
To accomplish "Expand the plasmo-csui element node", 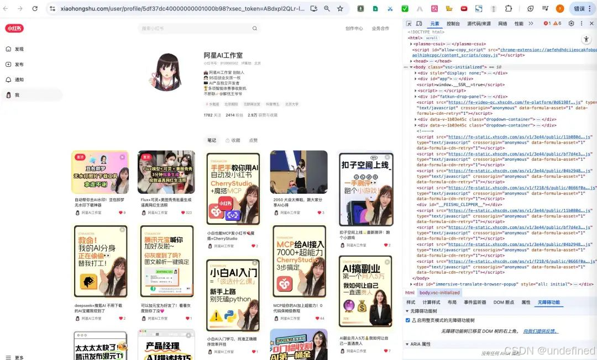I will 411,44.
